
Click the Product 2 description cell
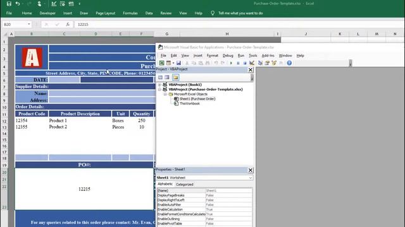point(80,127)
